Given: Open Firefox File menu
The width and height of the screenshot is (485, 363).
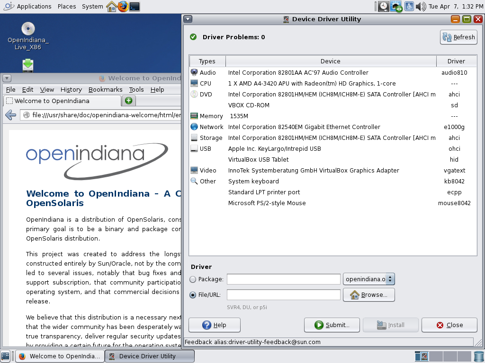Looking at the screenshot, I should (10, 89).
